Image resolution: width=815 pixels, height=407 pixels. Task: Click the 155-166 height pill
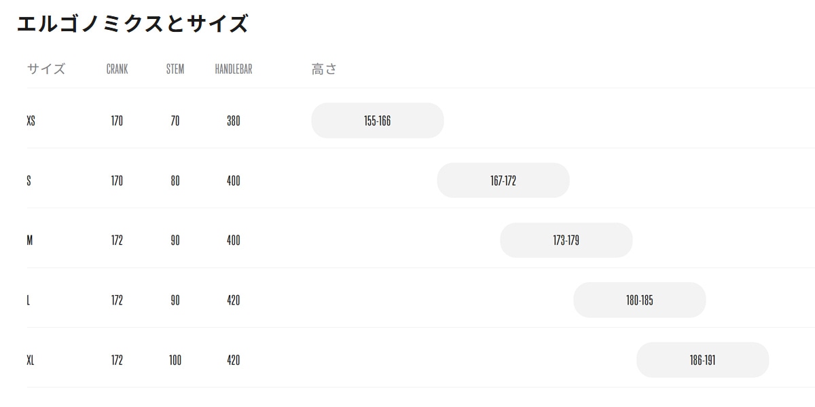(377, 121)
